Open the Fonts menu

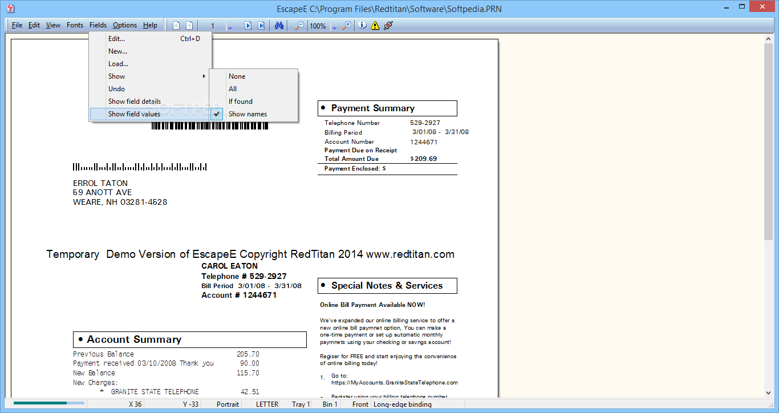75,25
